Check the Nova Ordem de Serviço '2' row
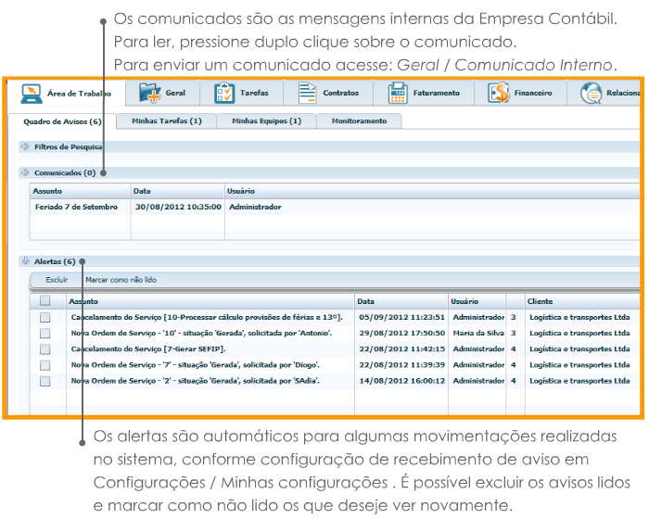Screen dimensions: 649x519 [x=45, y=381]
